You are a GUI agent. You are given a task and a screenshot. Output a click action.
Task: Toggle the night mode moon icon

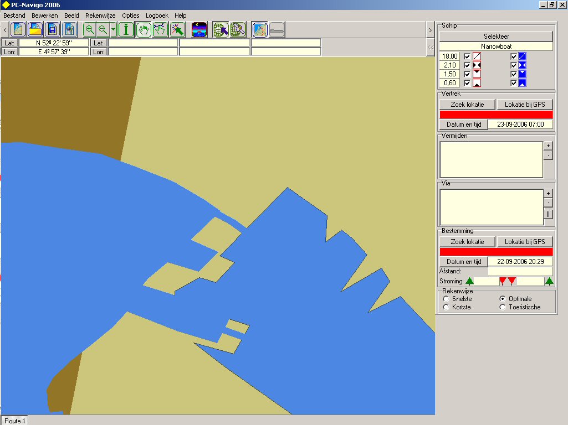199,29
